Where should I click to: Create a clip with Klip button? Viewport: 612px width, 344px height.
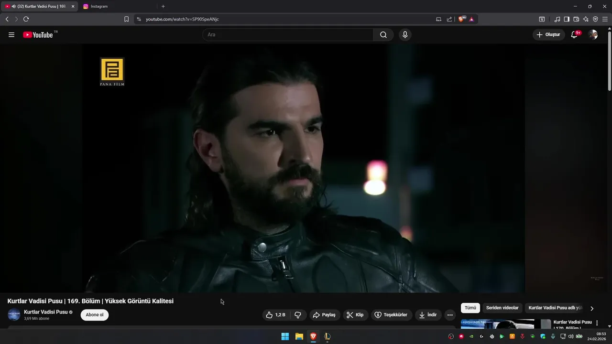pyautogui.click(x=355, y=315)
